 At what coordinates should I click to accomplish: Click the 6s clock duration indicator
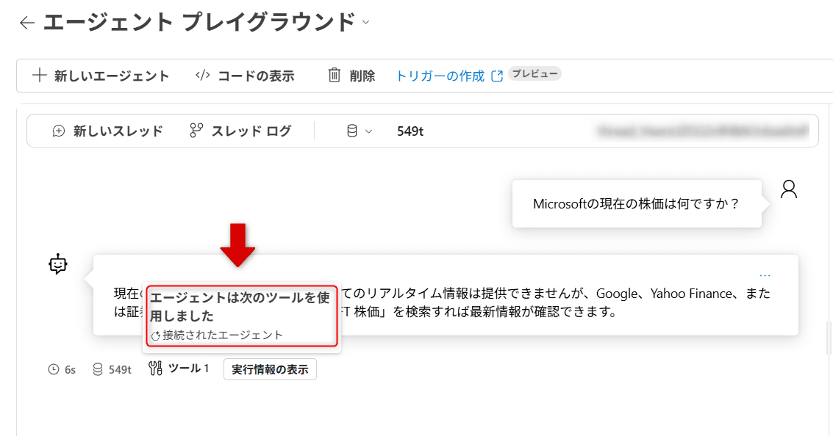[x=62, y=369]
